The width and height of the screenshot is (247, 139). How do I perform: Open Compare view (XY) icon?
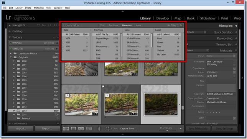(81, 128)
